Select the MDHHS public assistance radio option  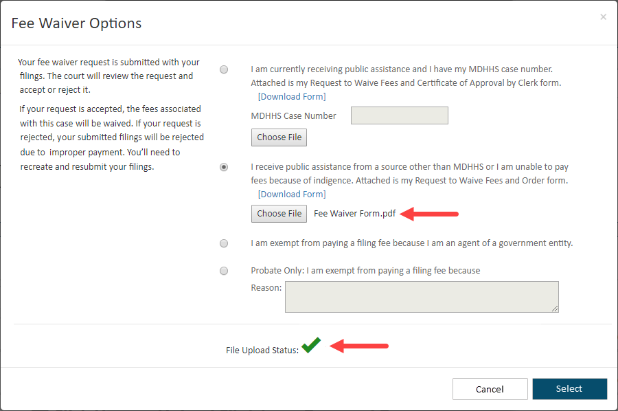tap(224, 69)
